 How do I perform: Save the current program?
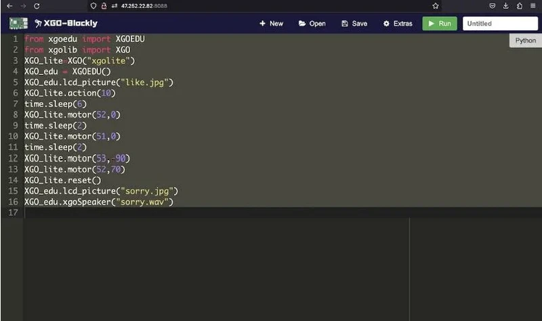354,24
